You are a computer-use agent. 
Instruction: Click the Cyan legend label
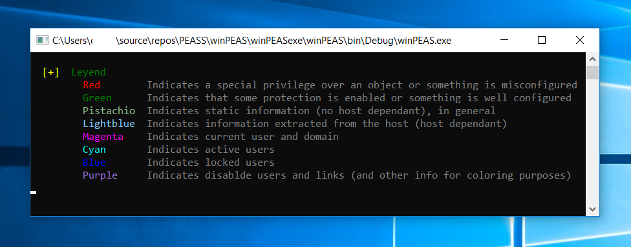94,150
